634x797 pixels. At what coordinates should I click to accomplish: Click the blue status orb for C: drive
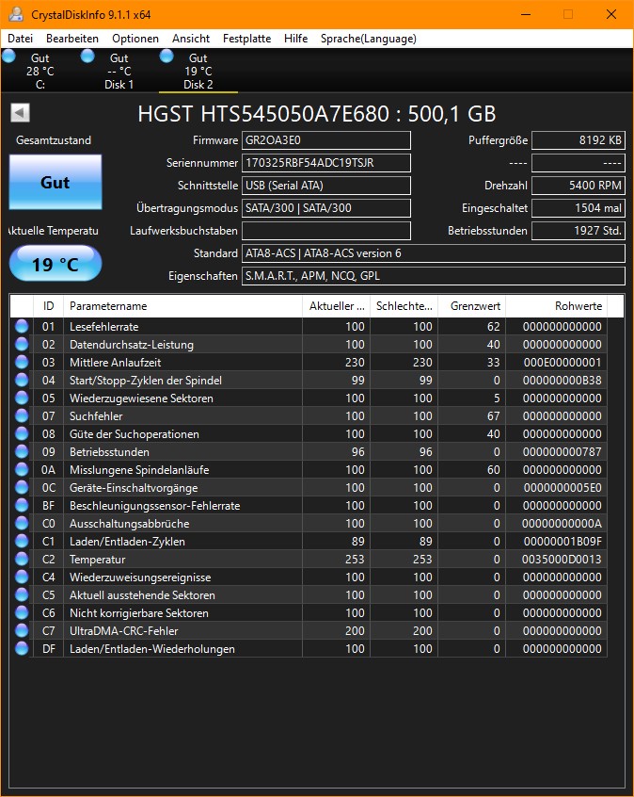[x=9, y=56]
